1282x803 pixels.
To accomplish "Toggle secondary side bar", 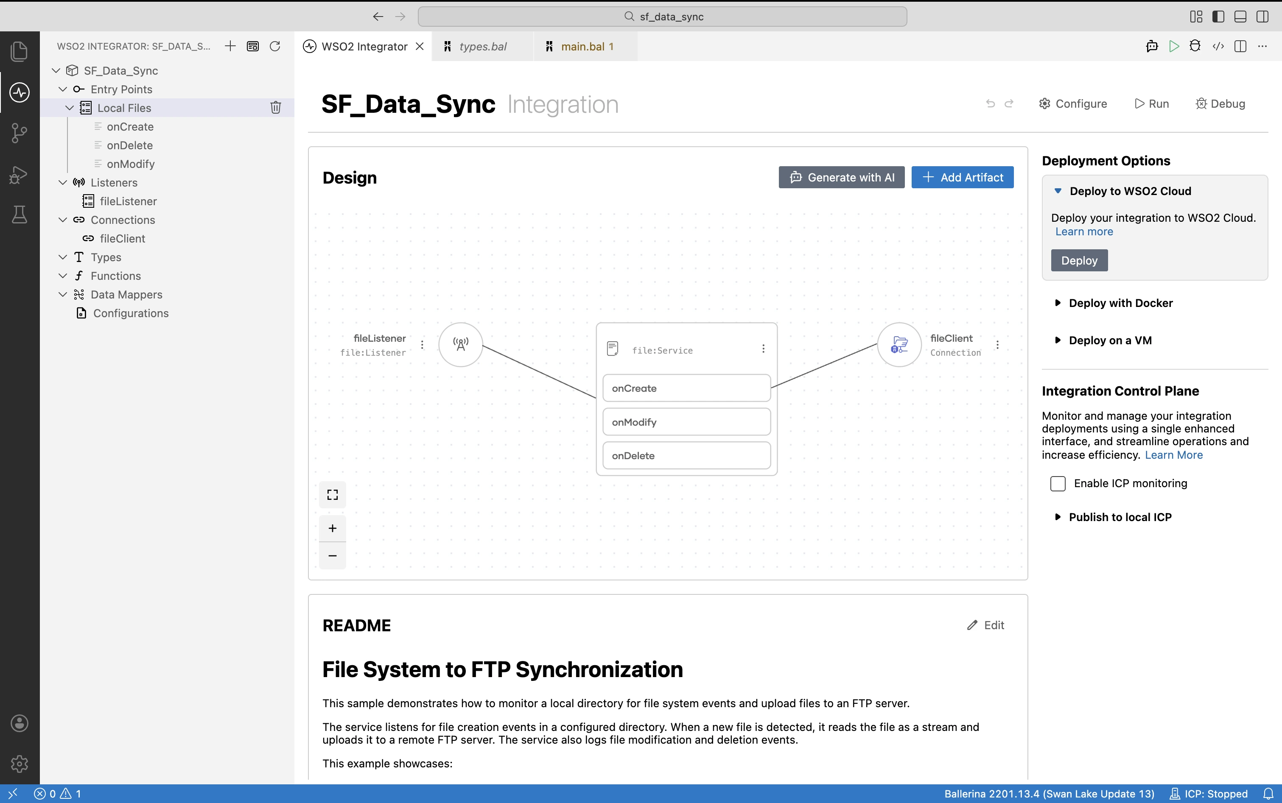I will [1263, 17].
